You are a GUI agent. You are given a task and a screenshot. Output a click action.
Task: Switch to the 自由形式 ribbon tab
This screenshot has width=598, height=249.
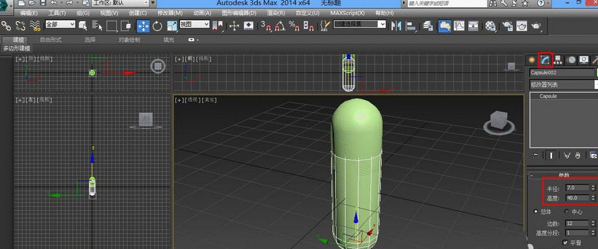pos(51,39)
